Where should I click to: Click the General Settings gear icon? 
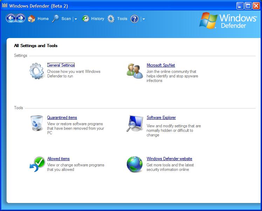coord(36,71)
